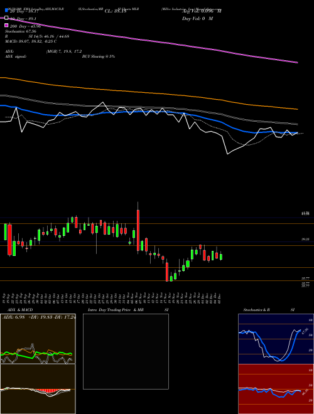Select the RSI '14/3: 46.16 / 44.68' text

[x=52, y=36]
